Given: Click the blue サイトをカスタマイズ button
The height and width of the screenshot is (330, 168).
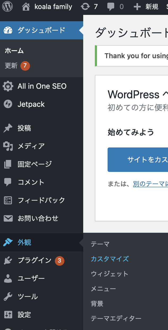Looking at the screenshot, I should click(x=138, y=160).
